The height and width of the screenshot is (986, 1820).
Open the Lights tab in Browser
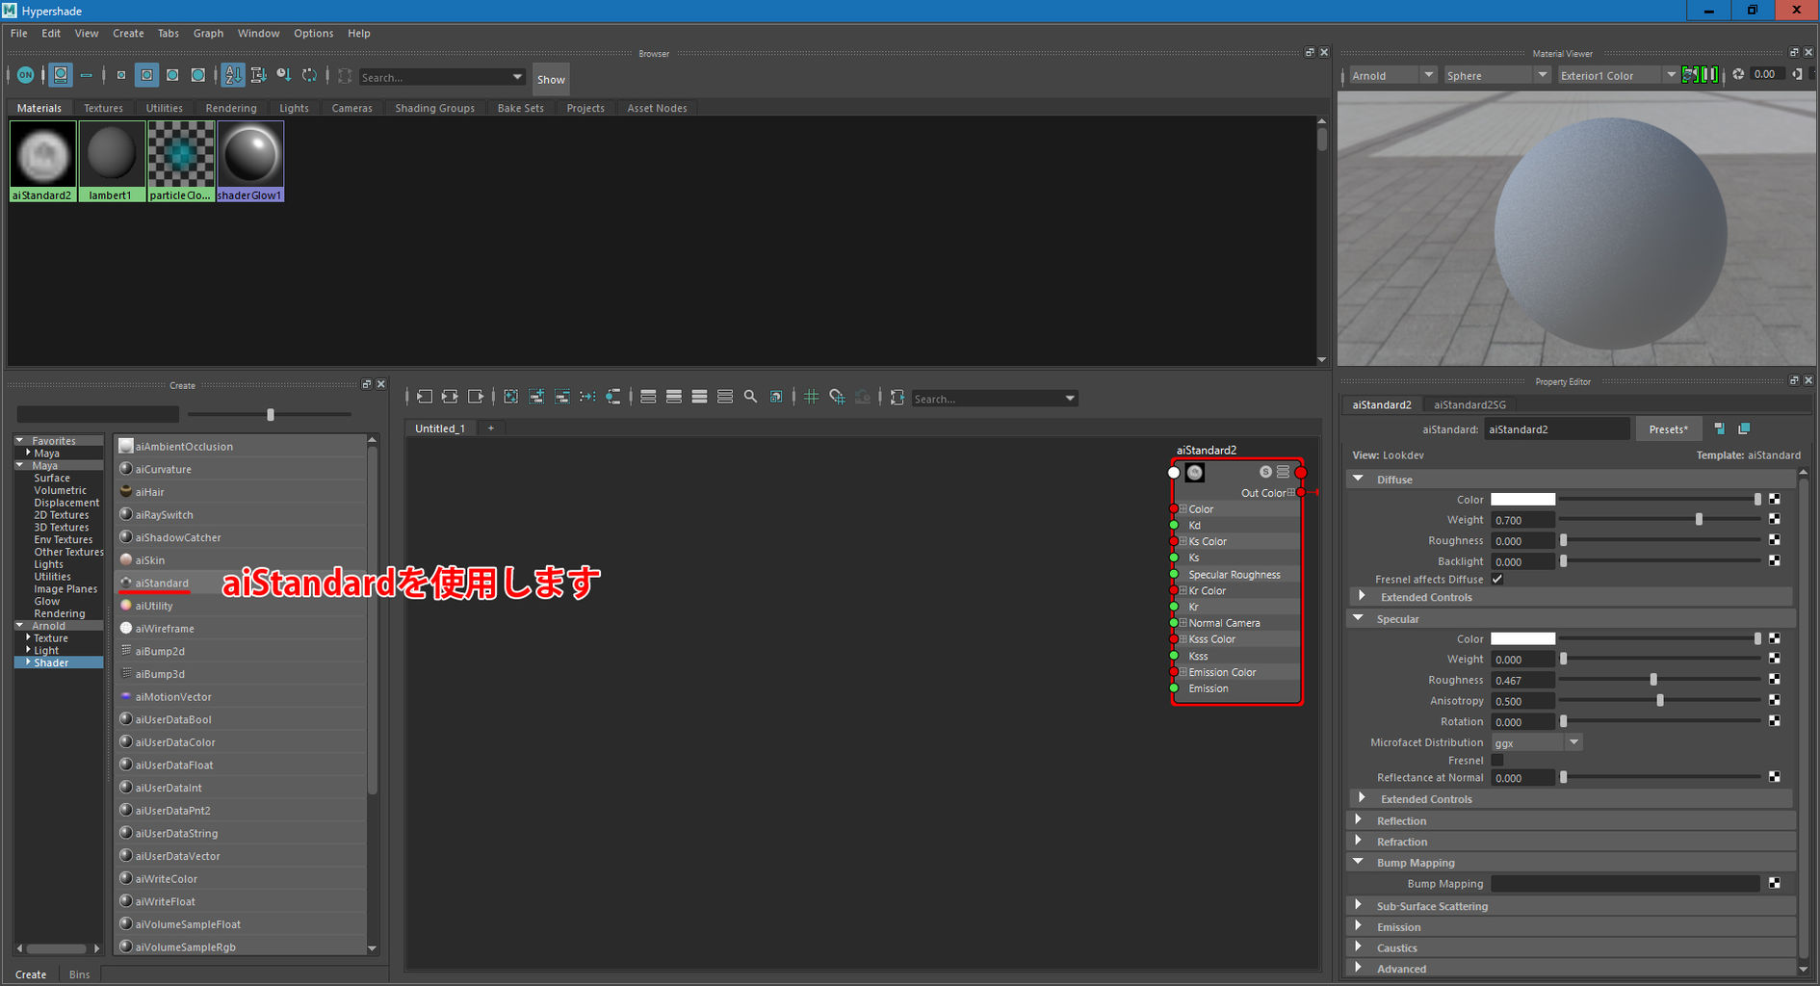click(x=294, y=108)
